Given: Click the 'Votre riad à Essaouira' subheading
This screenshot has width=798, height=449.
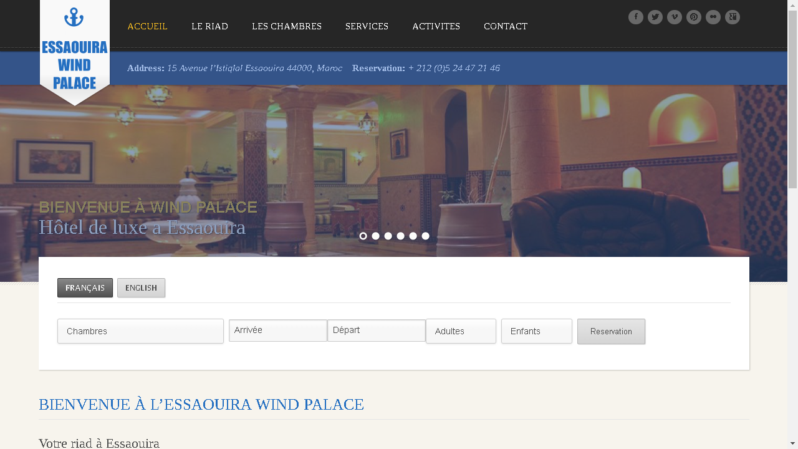Looking at the screenshot, I should [99, 443].
